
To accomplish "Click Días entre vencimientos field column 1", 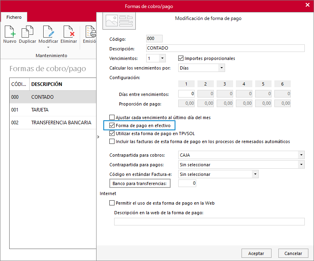I will pyautogui.click(x=187, y=94).
